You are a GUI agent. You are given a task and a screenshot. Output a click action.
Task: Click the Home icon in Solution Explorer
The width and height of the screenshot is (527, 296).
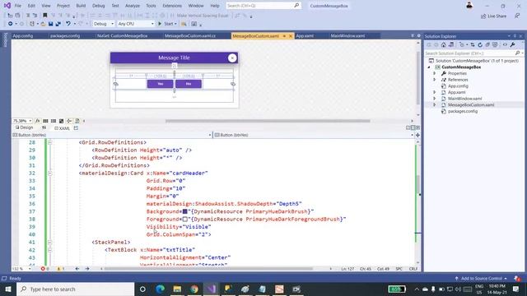tap(444, 44)
